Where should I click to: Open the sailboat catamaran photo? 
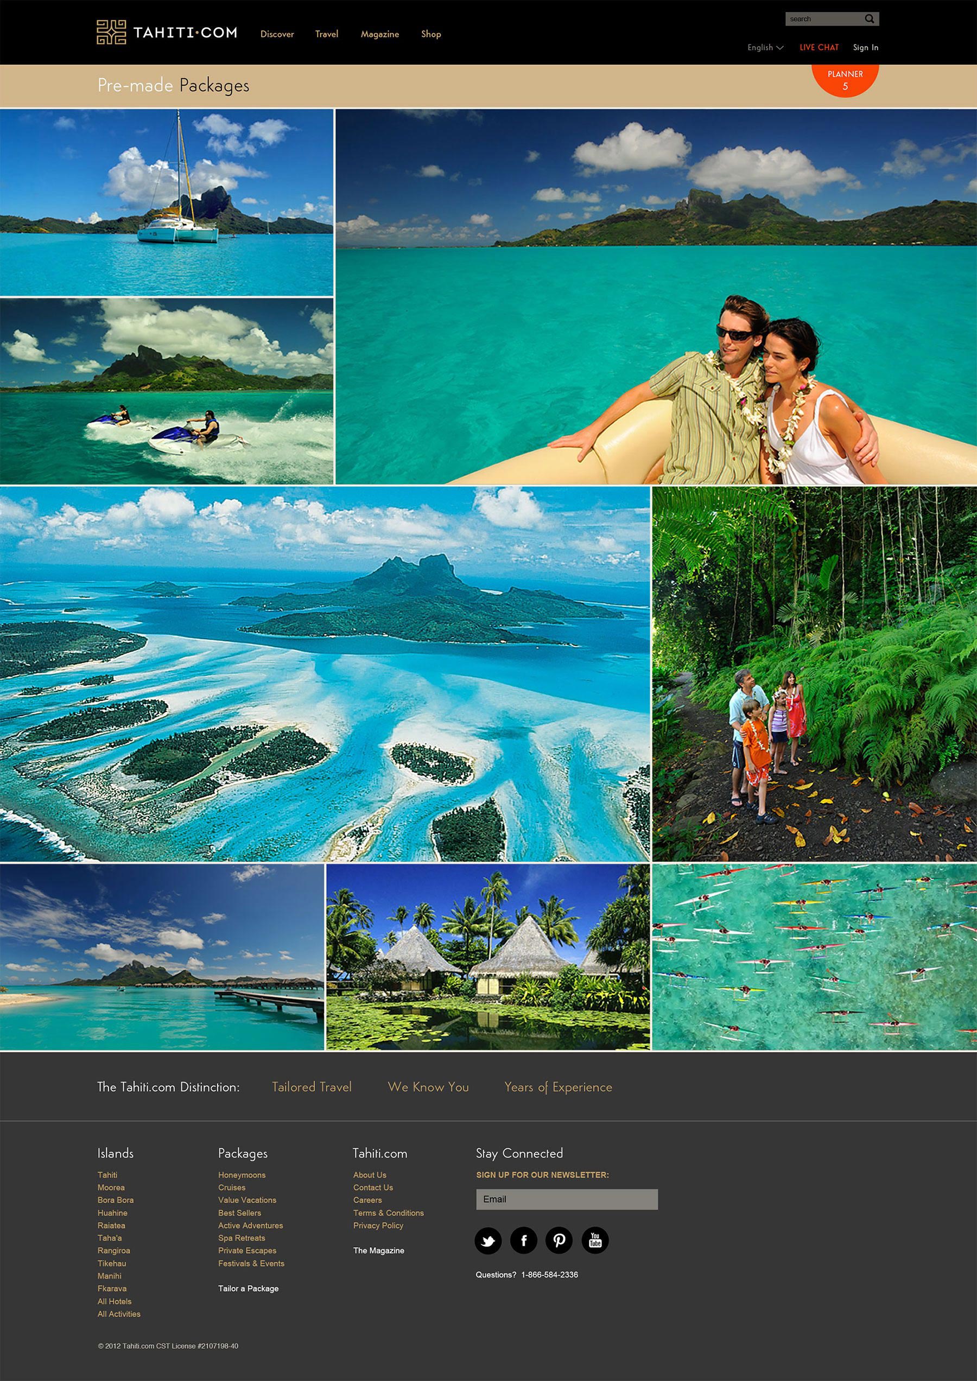[167, 202]
